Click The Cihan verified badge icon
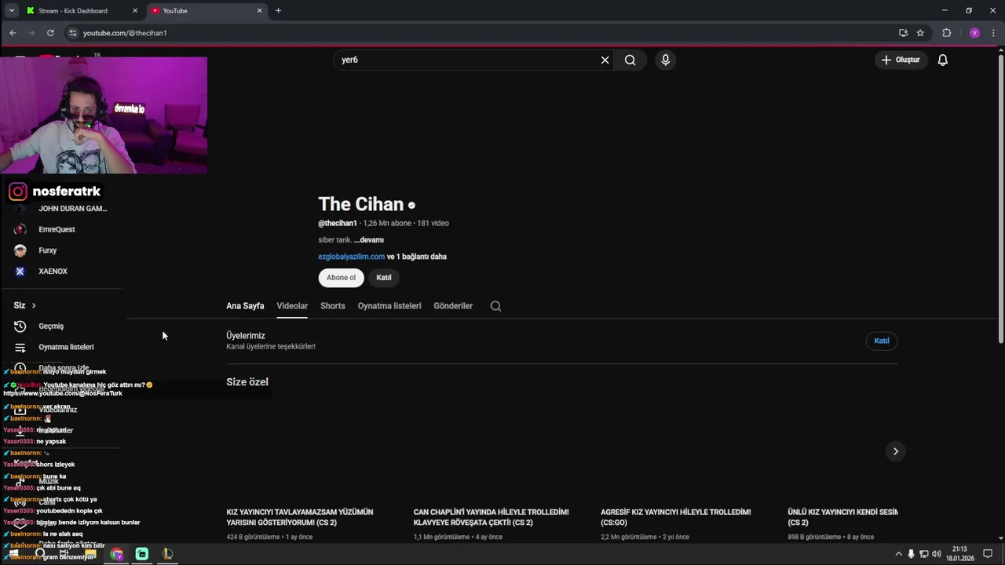 click(x=411, y=205)
